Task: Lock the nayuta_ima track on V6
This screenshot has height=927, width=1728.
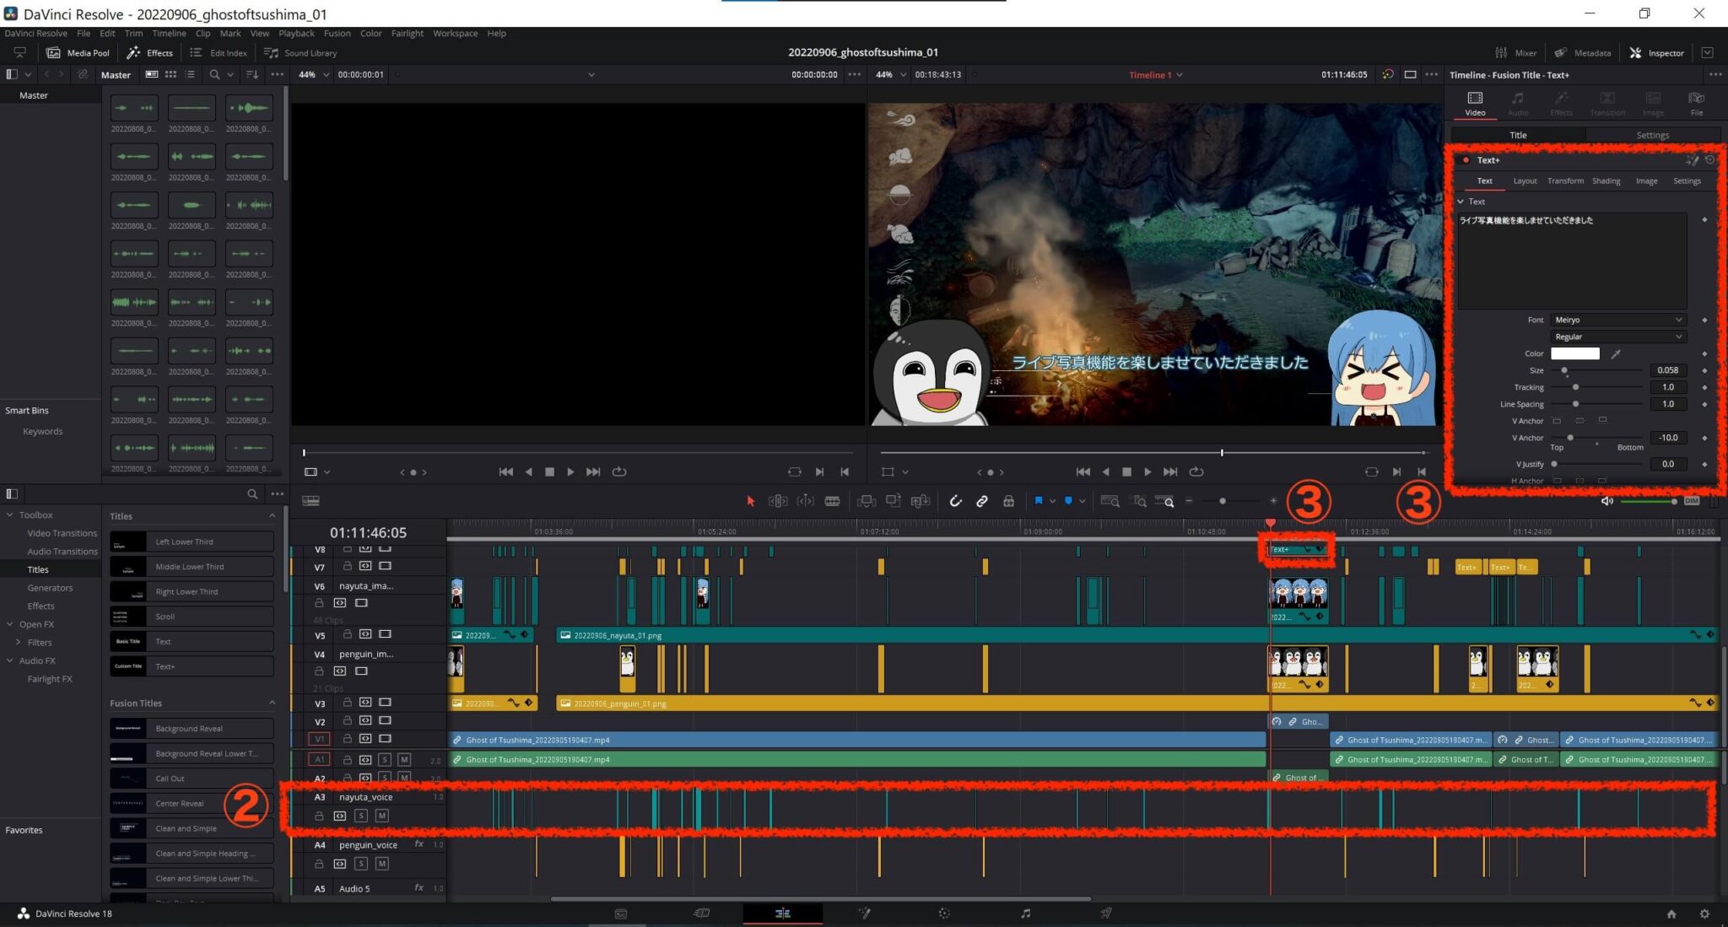Action: (319, 602)
